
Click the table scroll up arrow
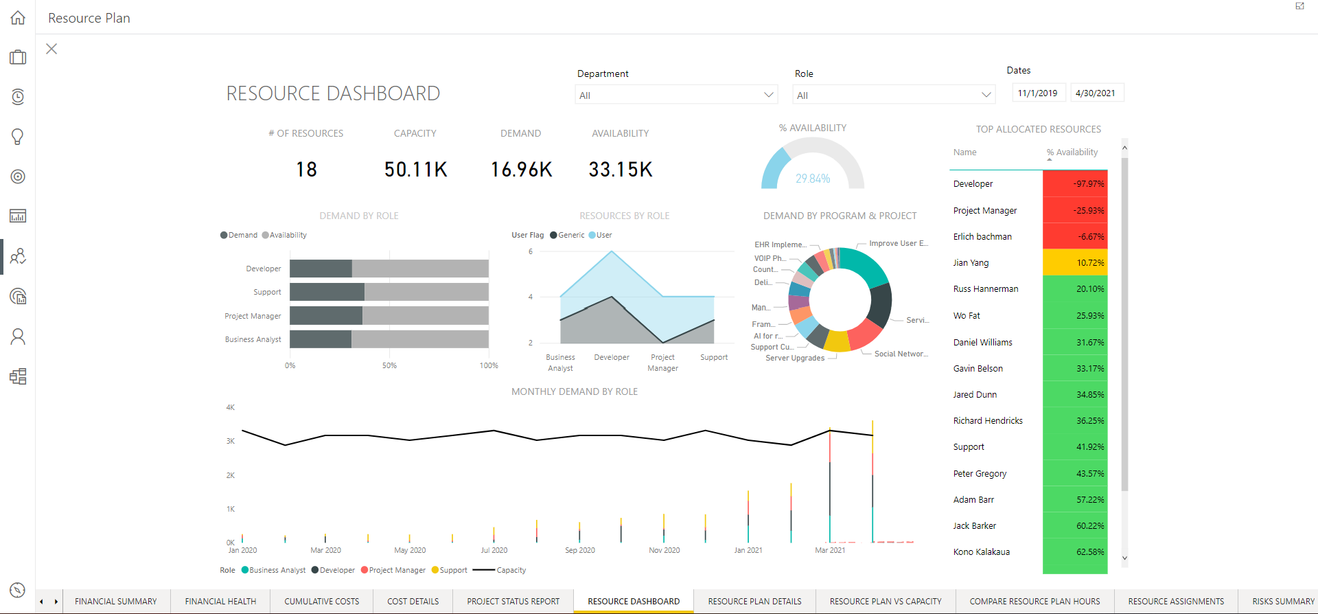click(1124, 148)
